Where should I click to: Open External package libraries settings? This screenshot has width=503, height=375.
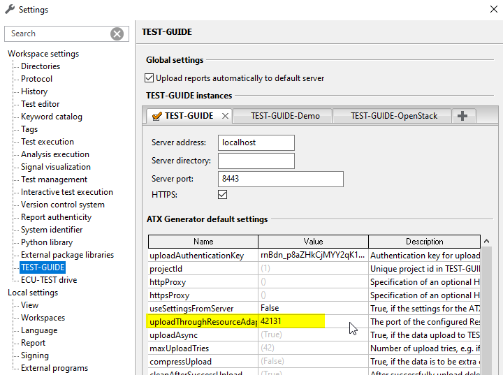(67, 255)
